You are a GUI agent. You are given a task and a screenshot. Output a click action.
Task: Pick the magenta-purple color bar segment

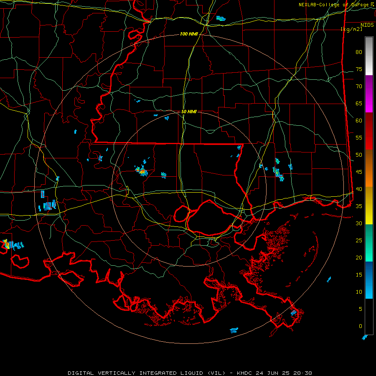click(369, 94)
